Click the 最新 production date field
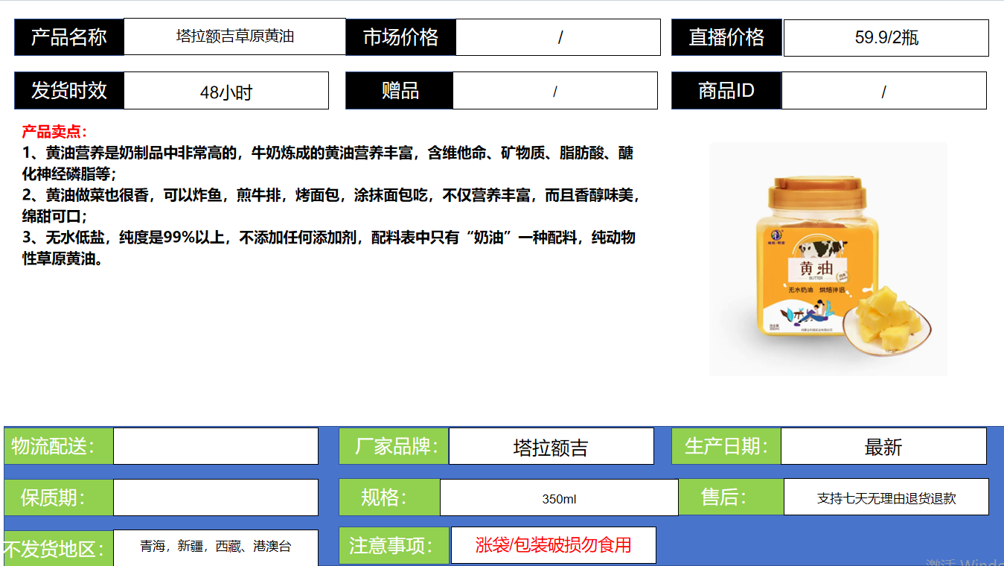This screenshot has width=1004, height=566. [x=883, y=447]
